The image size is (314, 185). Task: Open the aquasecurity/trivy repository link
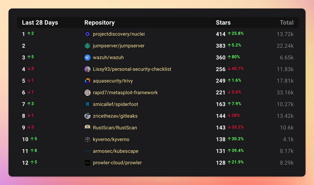[x=113, y=81]
